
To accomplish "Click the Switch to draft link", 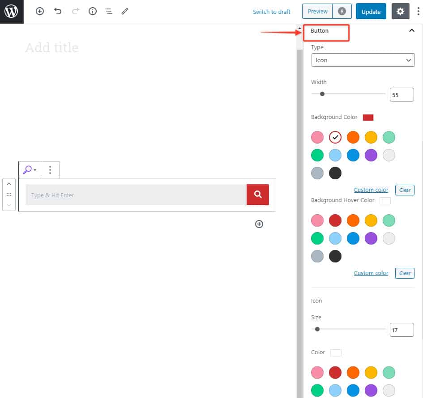I will pos(271,12).
